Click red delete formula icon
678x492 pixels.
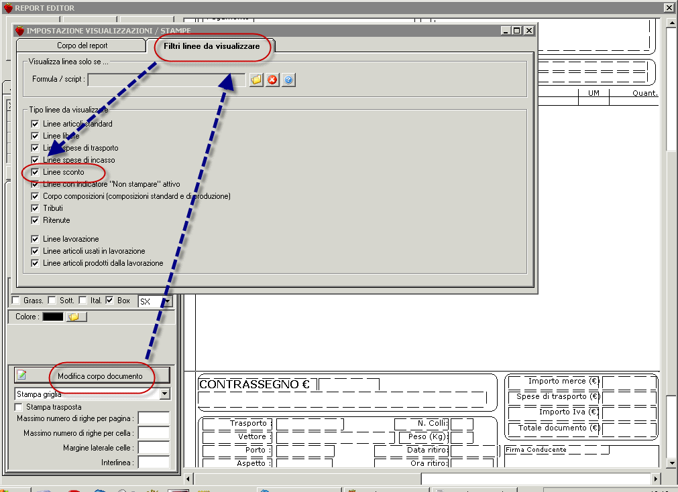tap(272, 80)
